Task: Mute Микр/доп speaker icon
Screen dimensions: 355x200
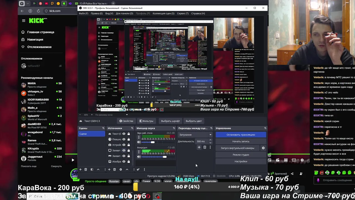Action: tap(139, 157)
